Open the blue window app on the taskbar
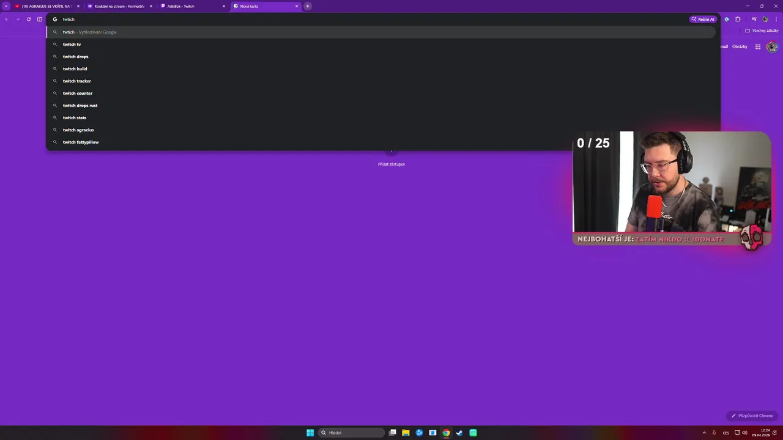Screen dimensions: 783x440 pyautogui.click(x=432, y=433)
